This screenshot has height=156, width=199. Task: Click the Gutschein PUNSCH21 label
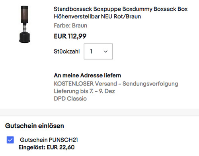pyautogui.click(x=49, y=140)
